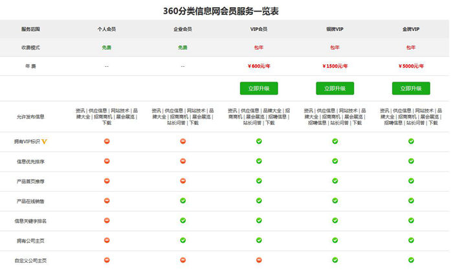Click the ¥600元/年 price
The image size is (453, 270).
(x=259, y=66)
